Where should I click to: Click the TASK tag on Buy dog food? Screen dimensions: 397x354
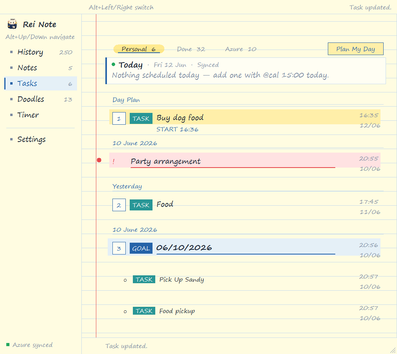click(x=141, y=119)
